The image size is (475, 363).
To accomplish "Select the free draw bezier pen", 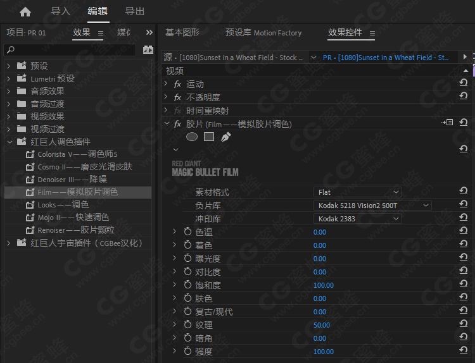I will coord(225,137).
